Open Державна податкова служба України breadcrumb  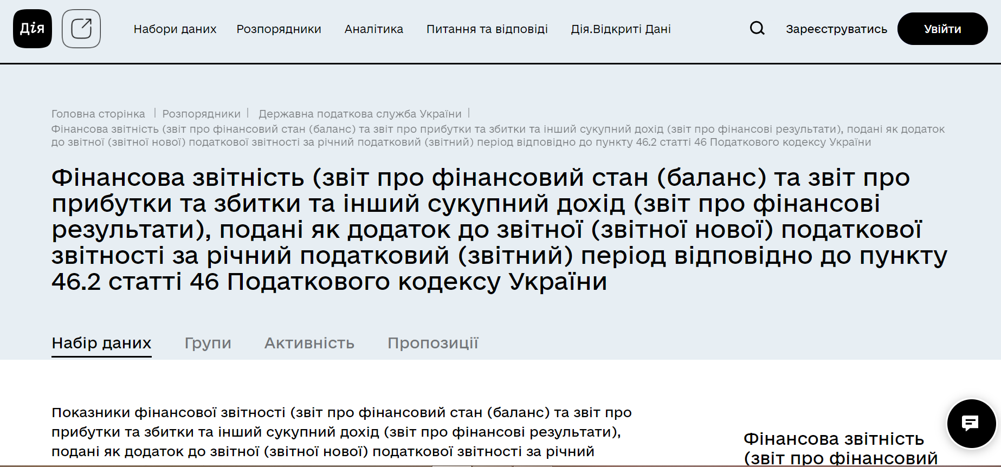pos(360,114)
